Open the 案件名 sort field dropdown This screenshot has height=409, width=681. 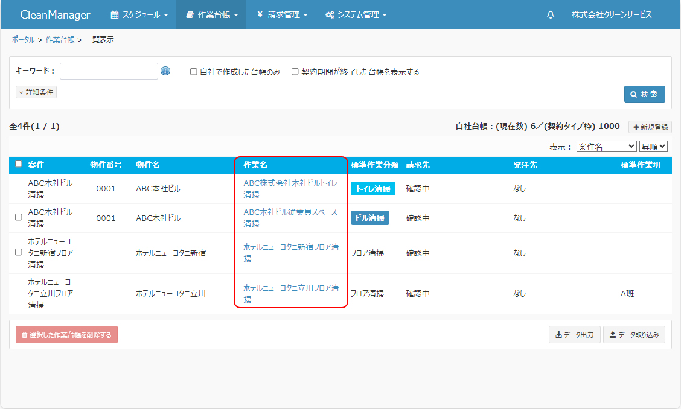(x=606, y=147)
